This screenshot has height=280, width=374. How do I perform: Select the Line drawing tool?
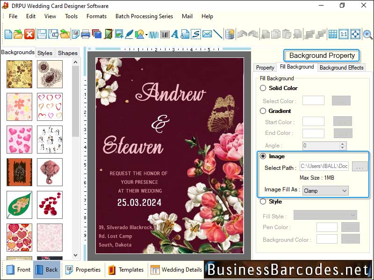218,34
